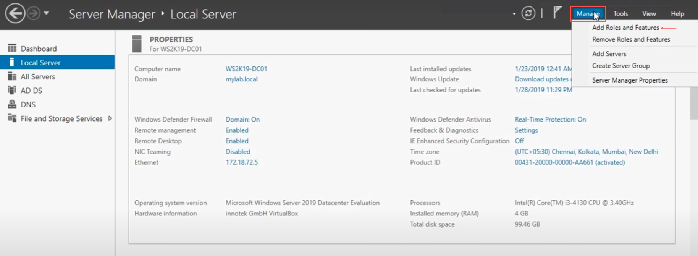Click the vertical scrollbar on right
Viewport: 698px width, 256px height.
693,103
